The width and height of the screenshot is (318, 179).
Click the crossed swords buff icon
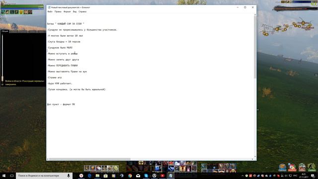[x=25, y=12]
